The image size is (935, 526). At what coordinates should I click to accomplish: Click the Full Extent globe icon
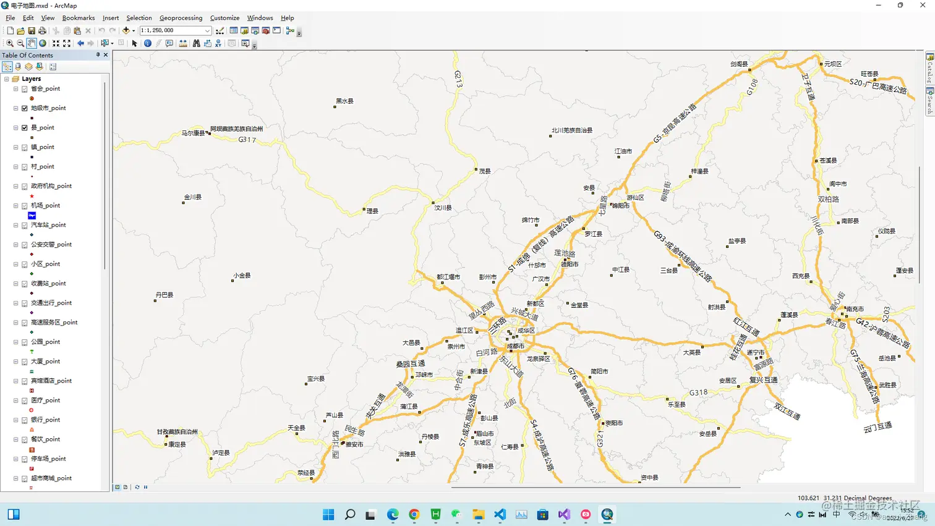[43, 43]
